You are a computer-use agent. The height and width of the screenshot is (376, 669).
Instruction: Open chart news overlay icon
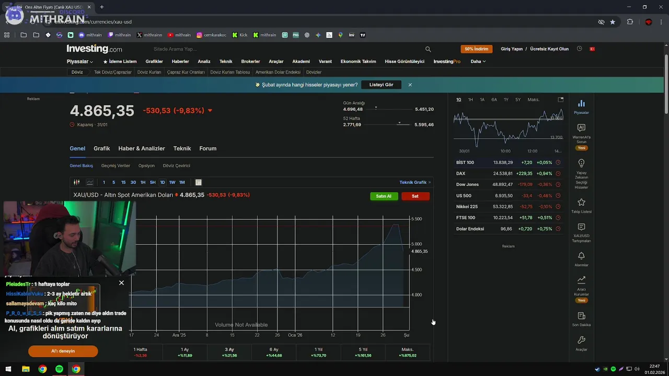(199, 182)
